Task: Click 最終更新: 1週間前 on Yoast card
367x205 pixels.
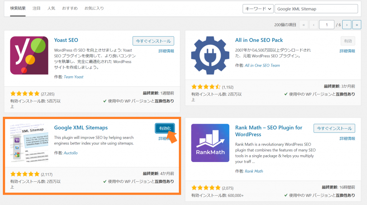Action: [x=158, y=93]
